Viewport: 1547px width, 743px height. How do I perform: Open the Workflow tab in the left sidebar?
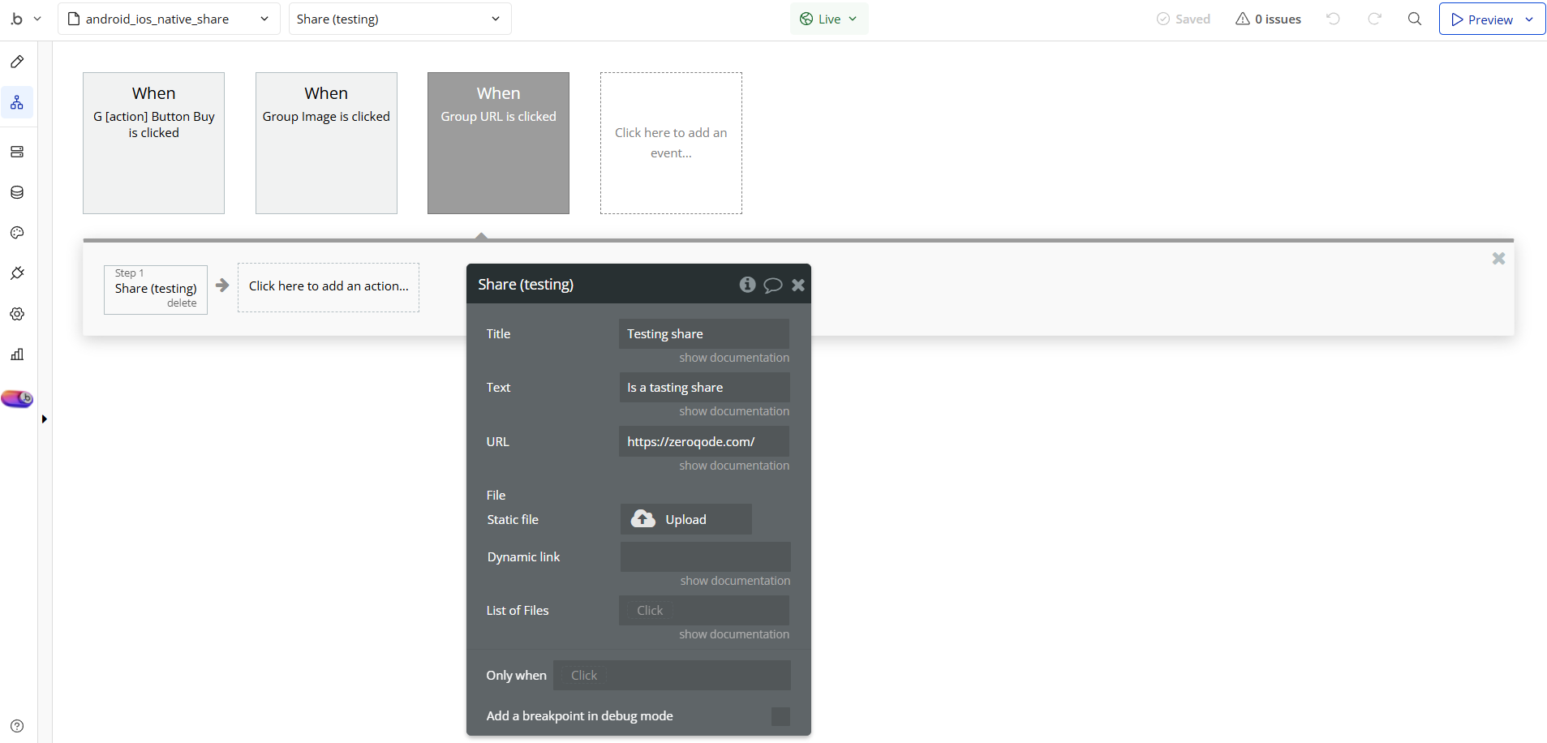pyautogui.click(x=17, y=102)
